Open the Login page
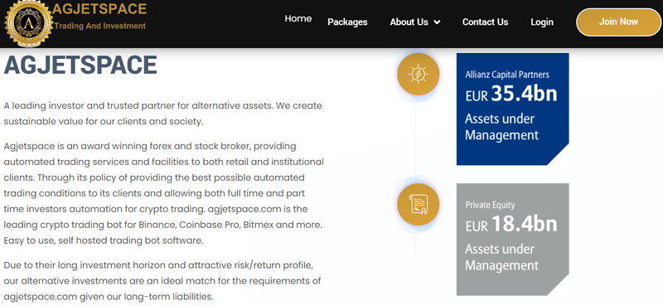This screenshot has height=306, width=663. click(542, 22)
